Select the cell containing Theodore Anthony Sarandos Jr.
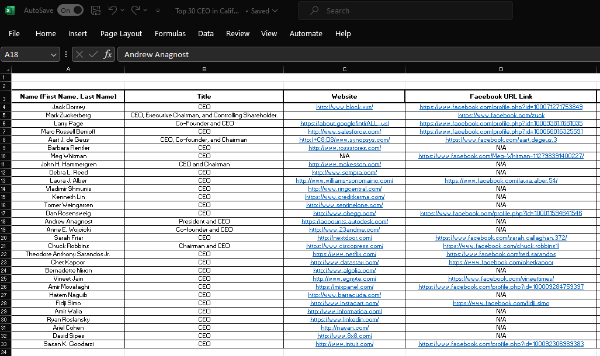600x356 pixels. pyautogui.click(x=68, y=254)
